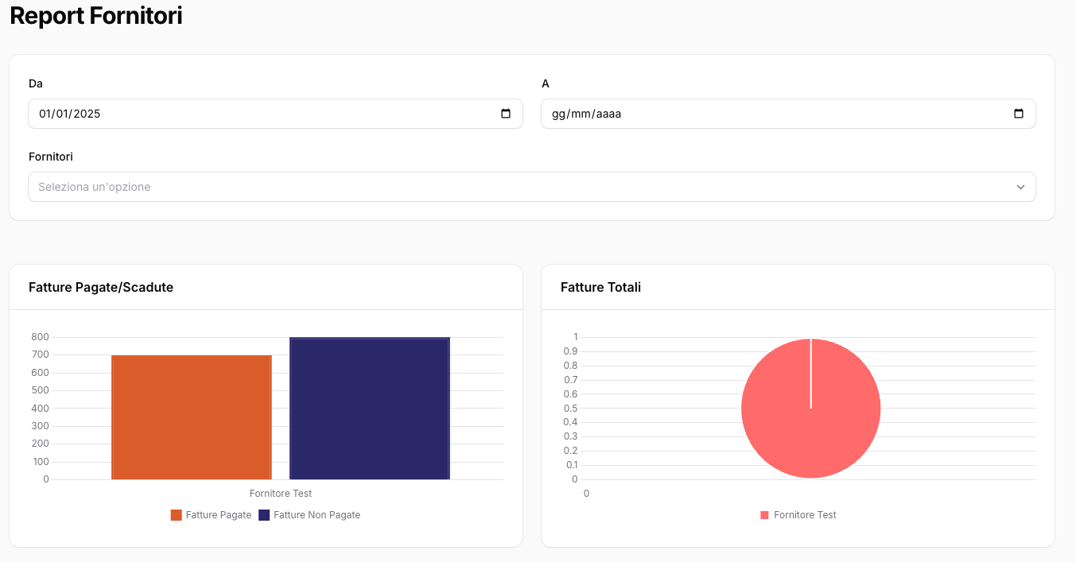Click the orange Fatture Pagate bar
This screenshot has width=1076, height=562.
[192, 417]
